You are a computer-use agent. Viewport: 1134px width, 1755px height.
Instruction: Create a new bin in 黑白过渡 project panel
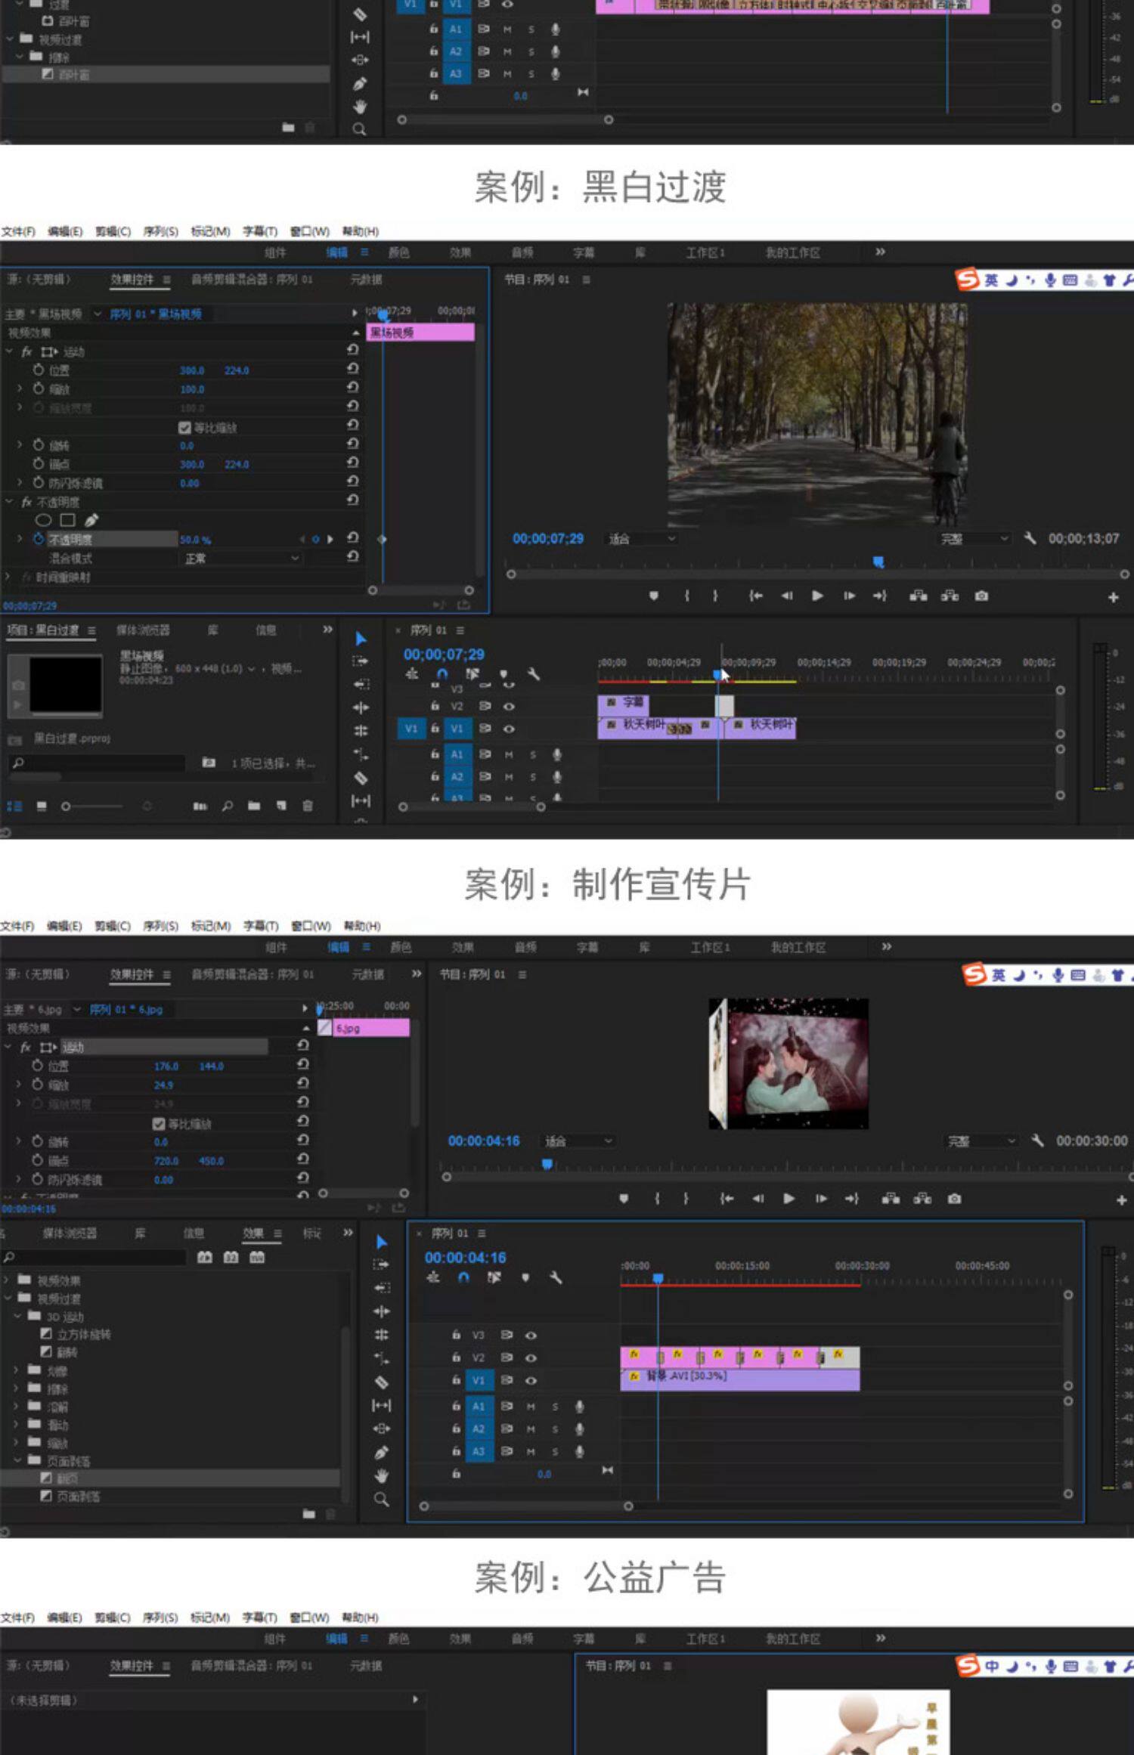pos(254,806)
